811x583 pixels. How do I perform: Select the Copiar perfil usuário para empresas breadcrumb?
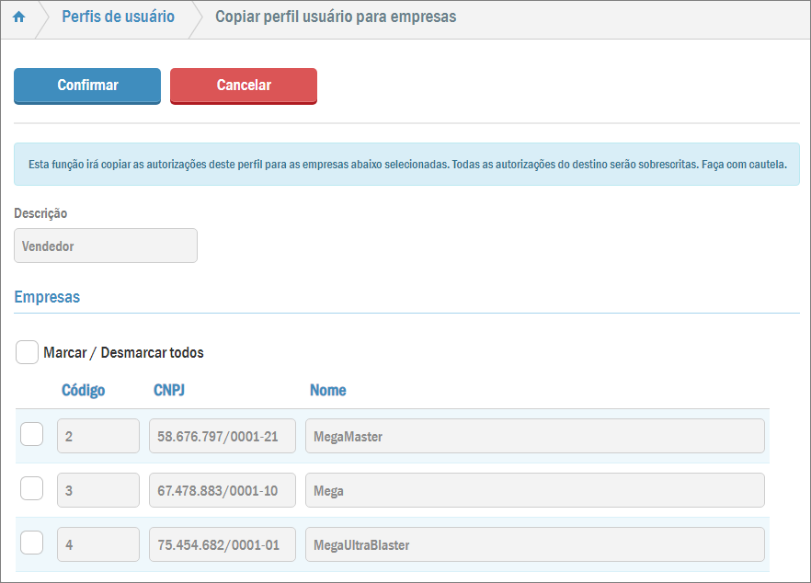[x=335, y=17]
